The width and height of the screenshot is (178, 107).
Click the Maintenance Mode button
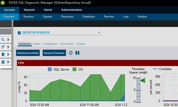pyautogui.click(x=28, y=53)
